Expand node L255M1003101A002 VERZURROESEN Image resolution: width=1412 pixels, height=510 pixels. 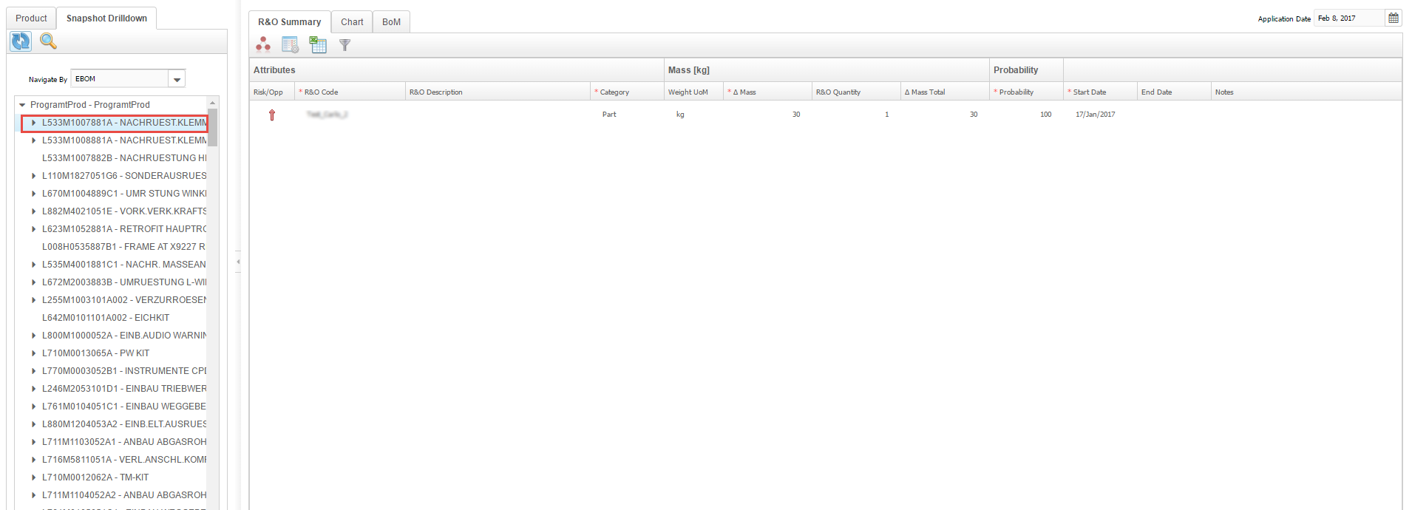[x=34, y=300]
